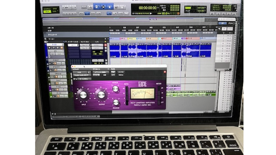Select the Grabber hand tool
This screenshot has width=276, height=155.
[110, 7]
